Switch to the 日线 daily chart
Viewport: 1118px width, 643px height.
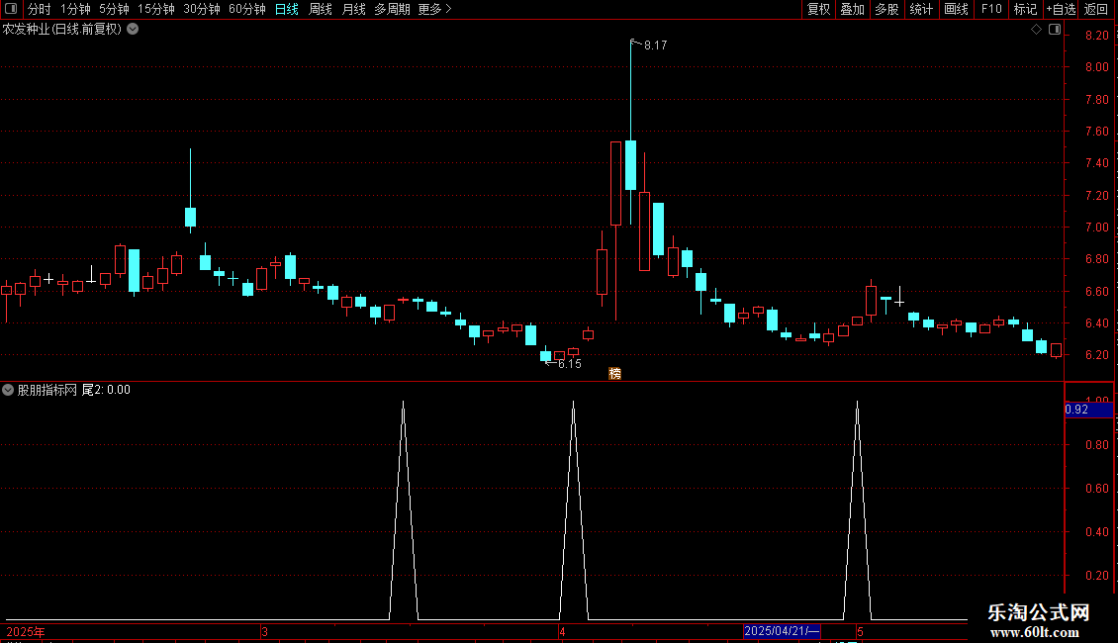287,9
